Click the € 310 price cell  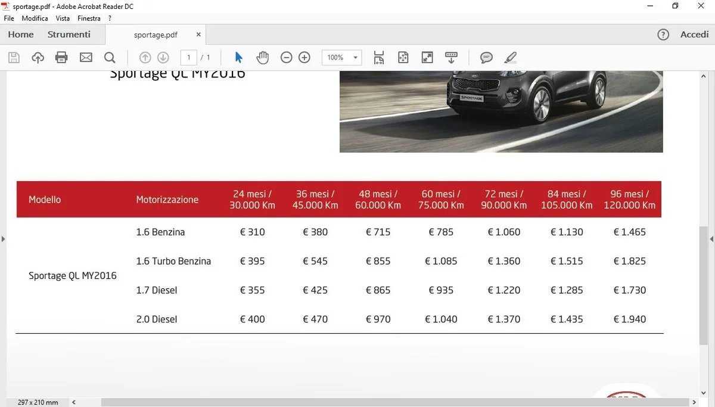[x=253, y=232]
